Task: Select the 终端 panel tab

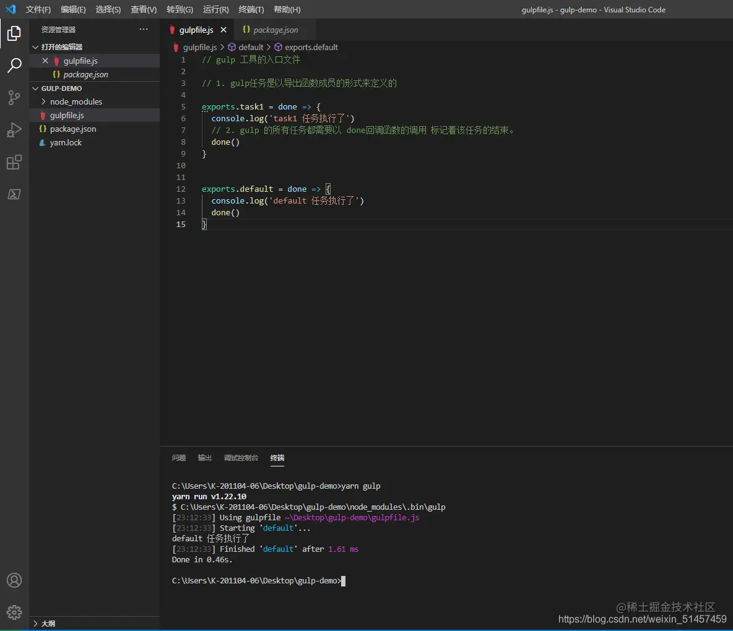Action: coord(277,458)
